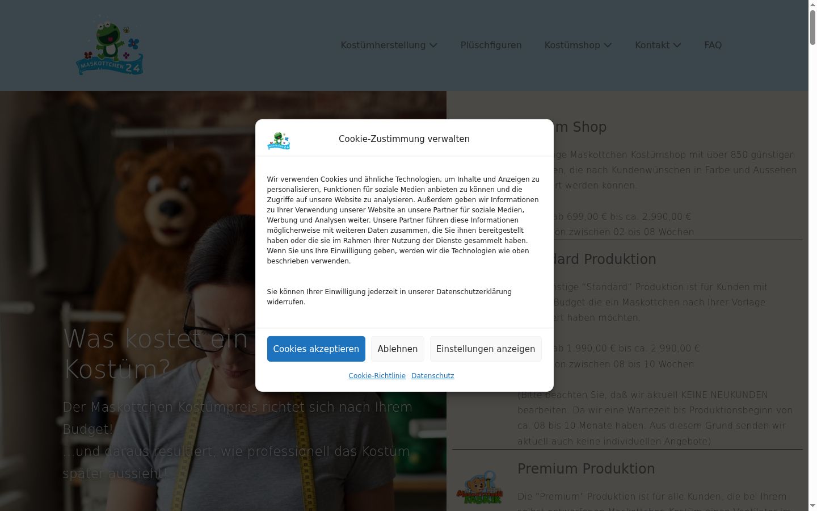Click the sentence beginning 'Sie können Ihrer Einwilligung'
The image size is (817, 511).
click(x=389, y=297)
